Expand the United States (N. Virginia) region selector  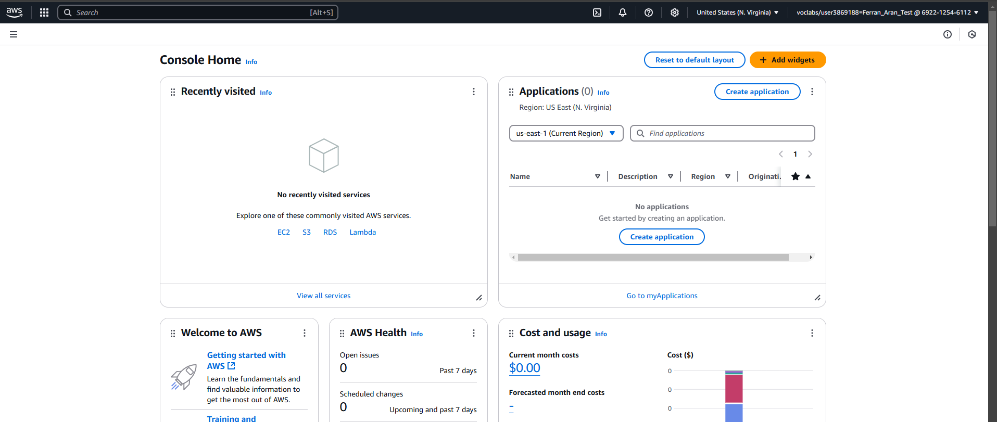click(737, 12)
